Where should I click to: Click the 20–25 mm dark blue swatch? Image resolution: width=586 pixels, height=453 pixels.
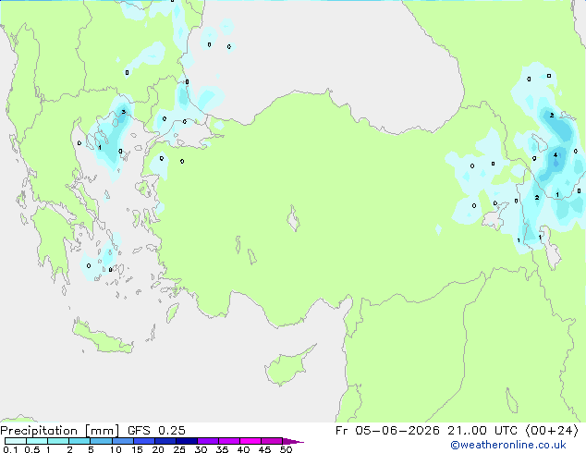(x=165, y=441)
